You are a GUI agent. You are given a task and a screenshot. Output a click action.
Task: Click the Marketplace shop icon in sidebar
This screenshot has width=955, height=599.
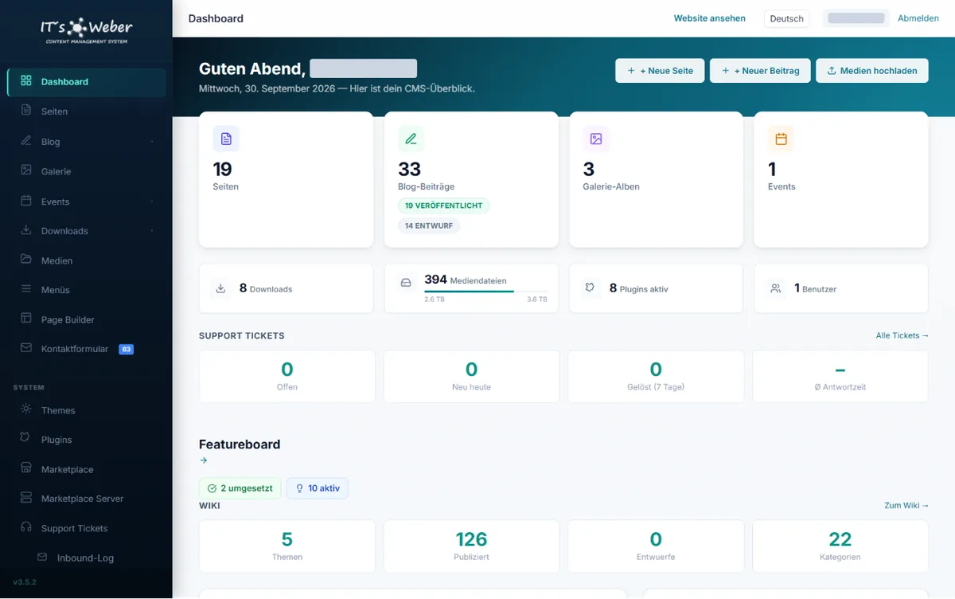click(x=26, y=468)
